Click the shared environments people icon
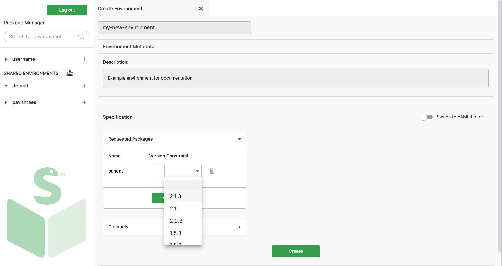 coord(69,73)
